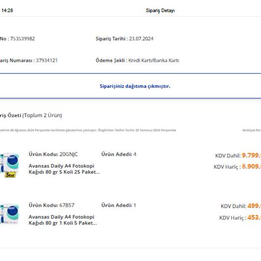Select product code 20GNJC
This screenshot has width=261, height=261.
tap(69, 154)
